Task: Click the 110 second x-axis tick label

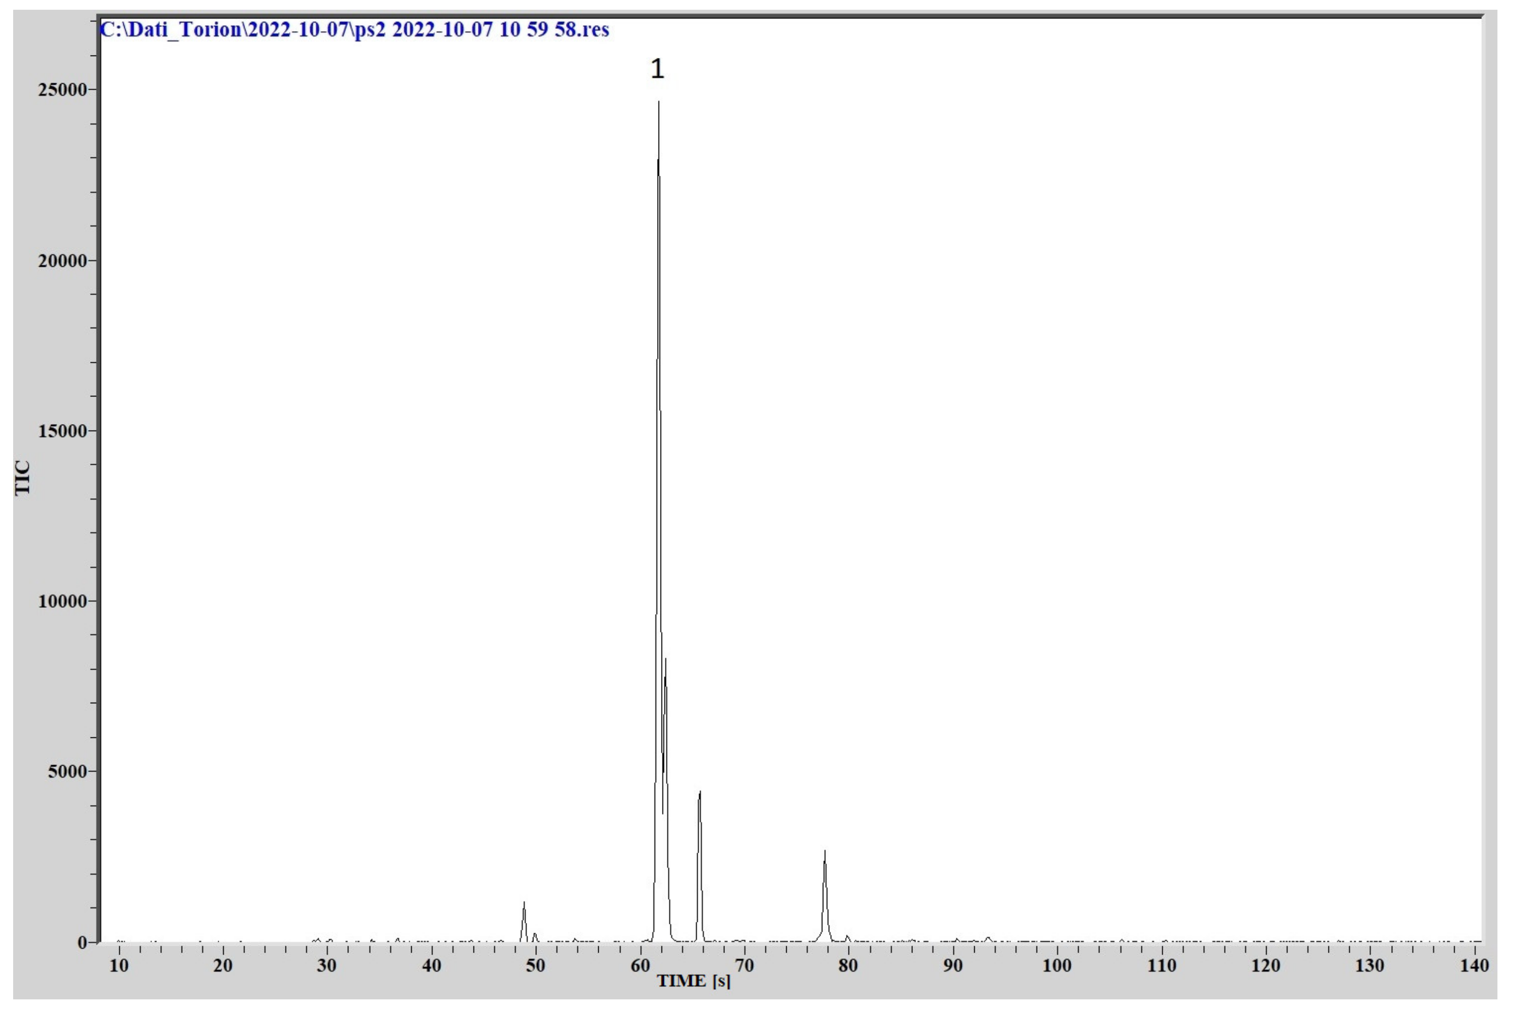Action: tap(1161, 966)
